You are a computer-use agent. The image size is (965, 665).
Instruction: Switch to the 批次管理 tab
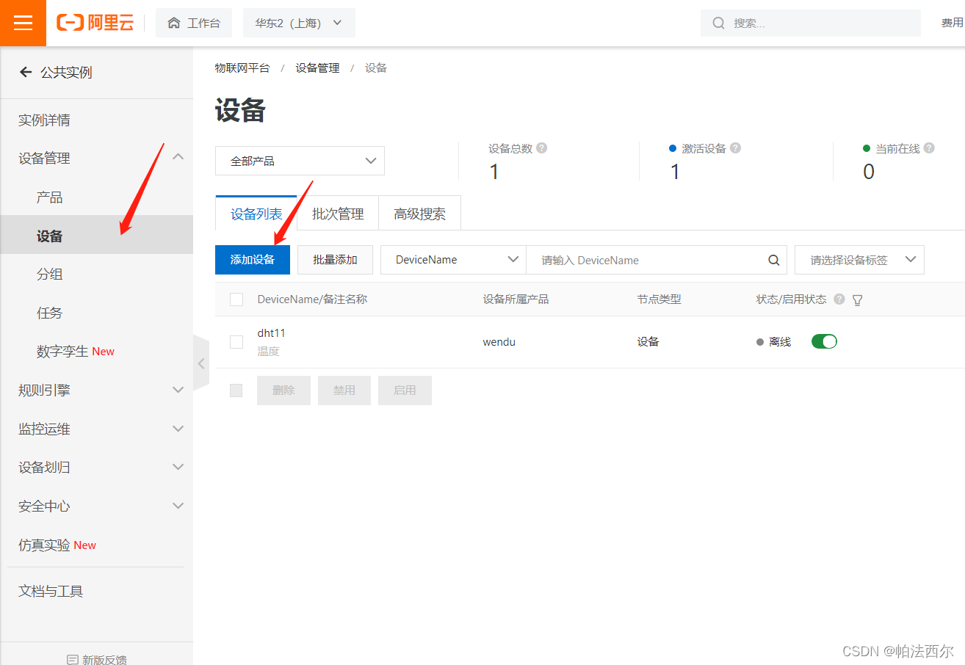tap(337, 213)
